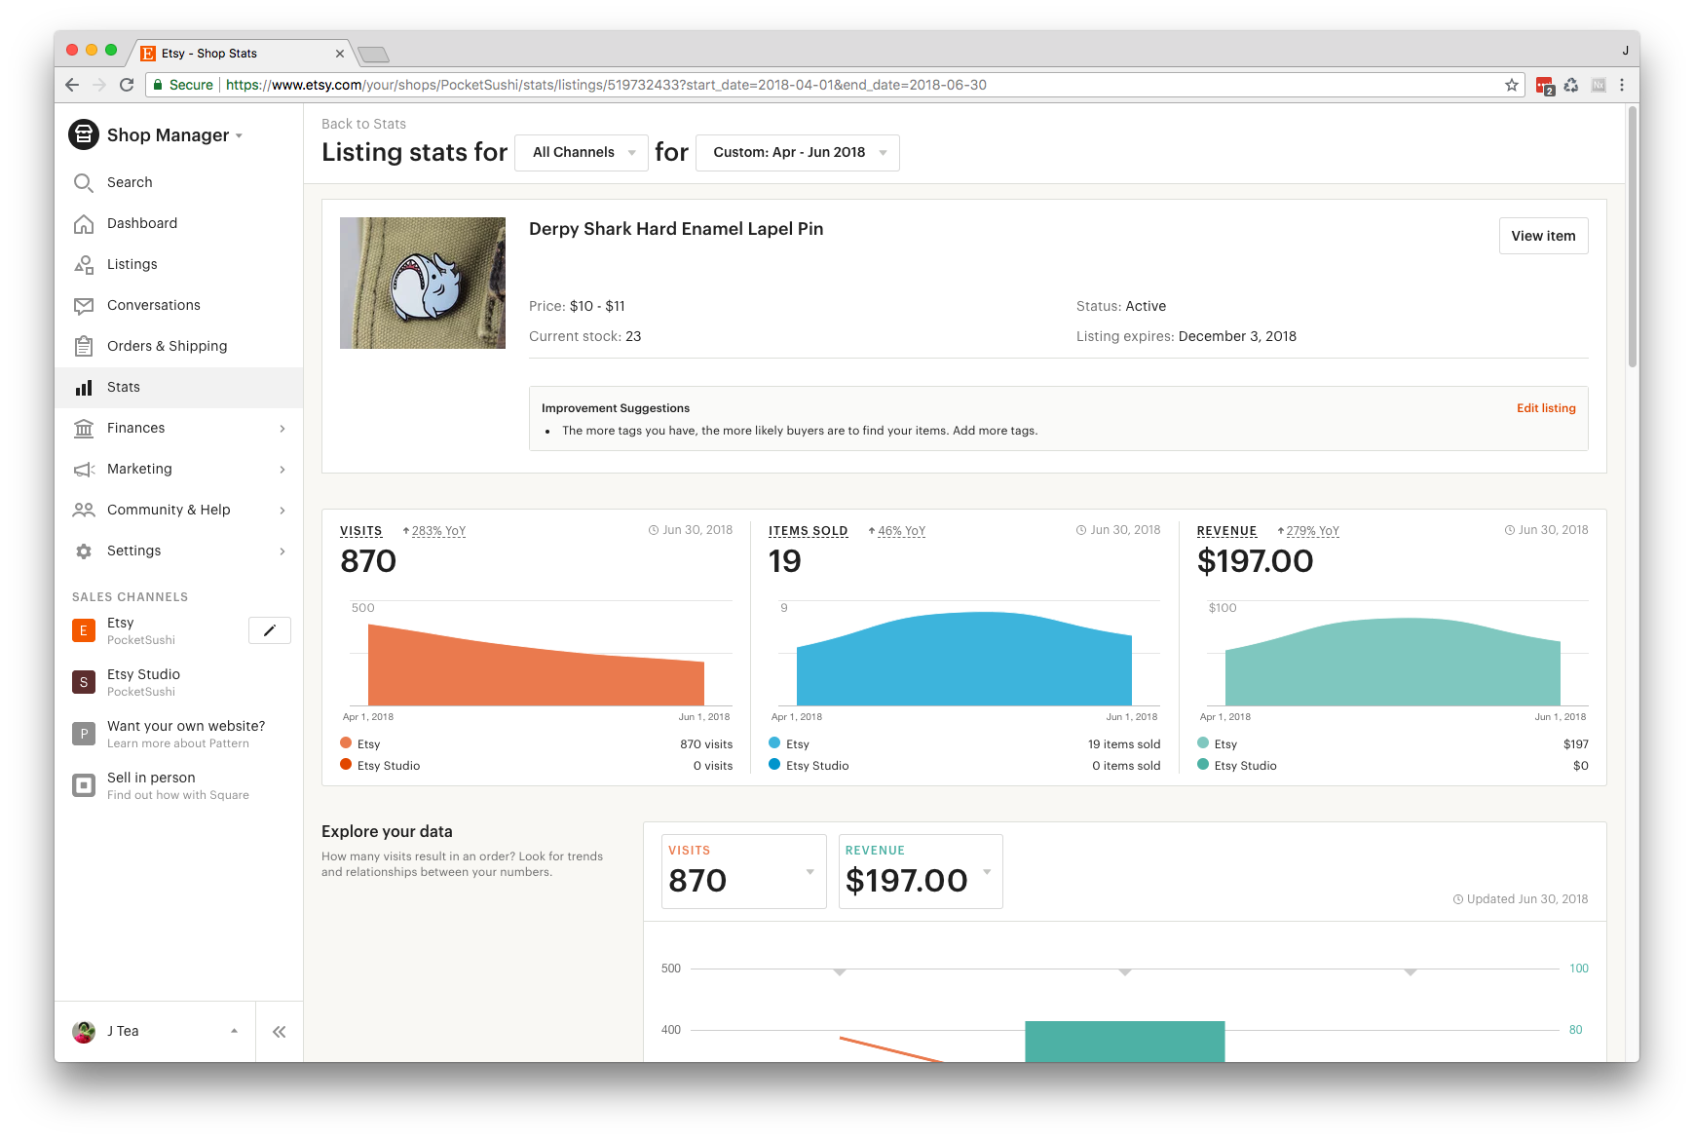The height and width of the screenshot is (1140, 1694).
Task: Click the teal Revenue area chart
Action: click(x=1393, y=662)
